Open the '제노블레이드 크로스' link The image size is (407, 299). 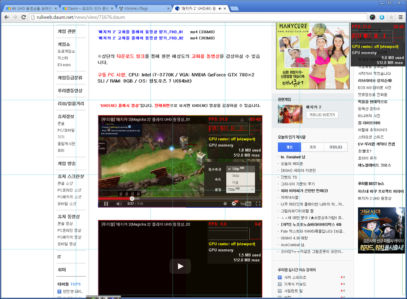(x=374, y=165)
